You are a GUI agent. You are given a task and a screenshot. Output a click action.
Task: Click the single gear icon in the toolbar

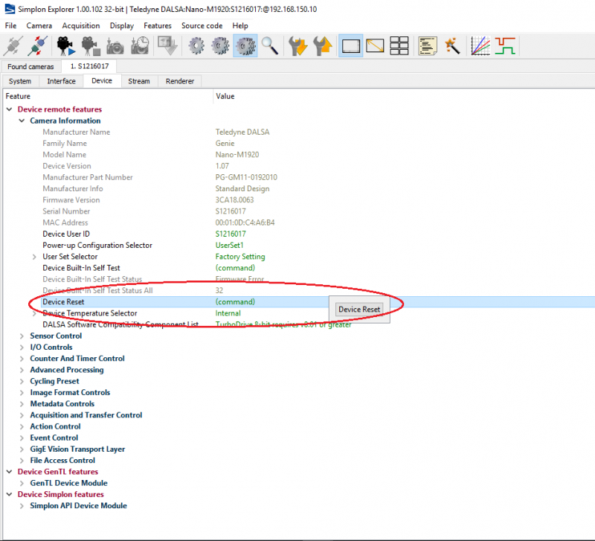coord(196,46)
